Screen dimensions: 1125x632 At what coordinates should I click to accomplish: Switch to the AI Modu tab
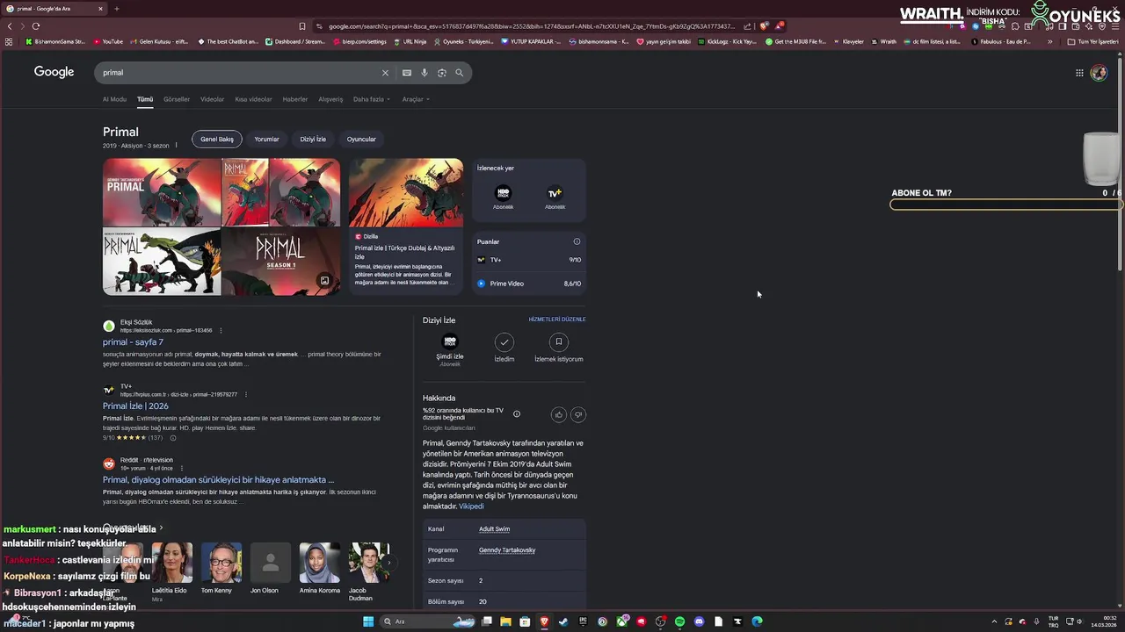click(x=114, y=99)
